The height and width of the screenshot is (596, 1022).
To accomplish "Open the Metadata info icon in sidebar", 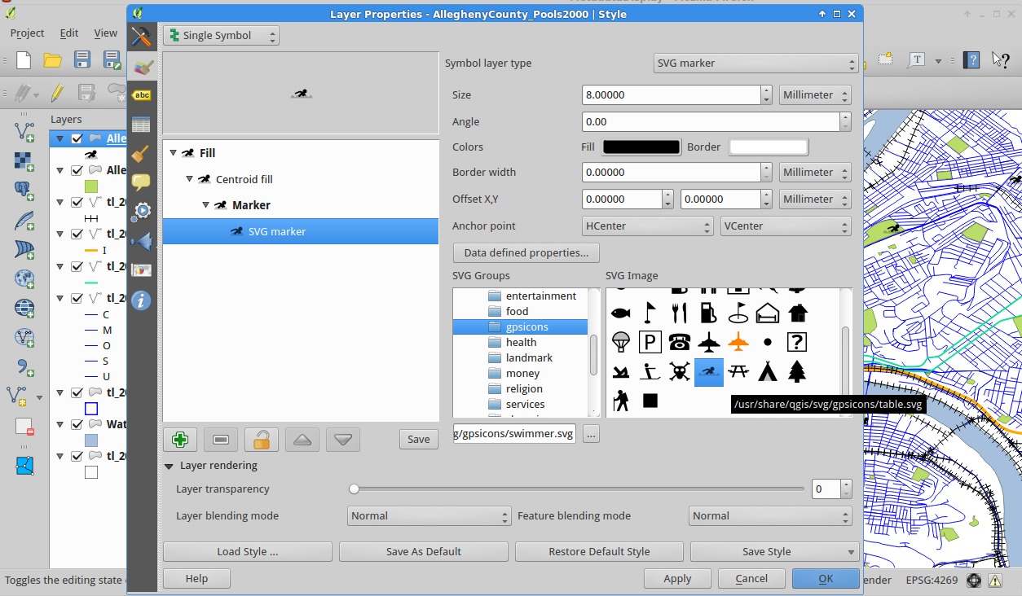I will click(141, 300).
